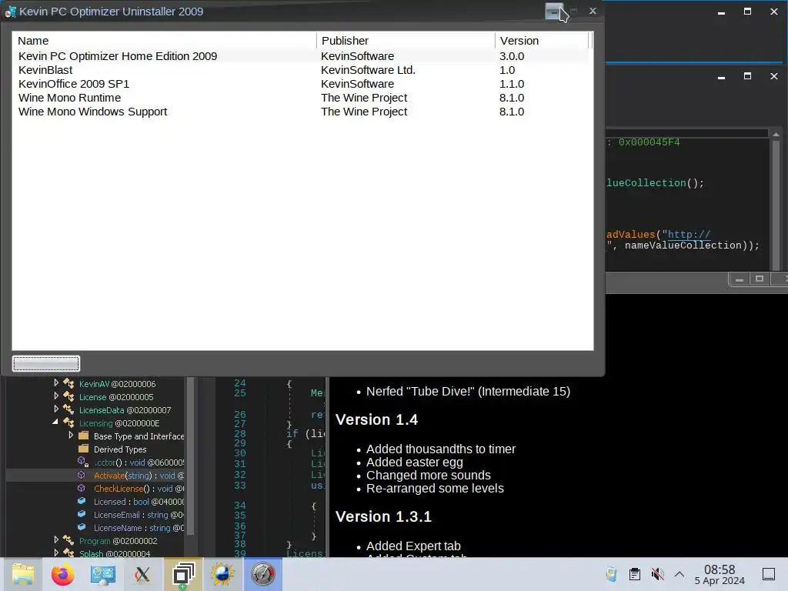Click 'Added easter egg' changelog entry
Image resolution: width=788 pixels, height=591 pixels.
(415, 462)
